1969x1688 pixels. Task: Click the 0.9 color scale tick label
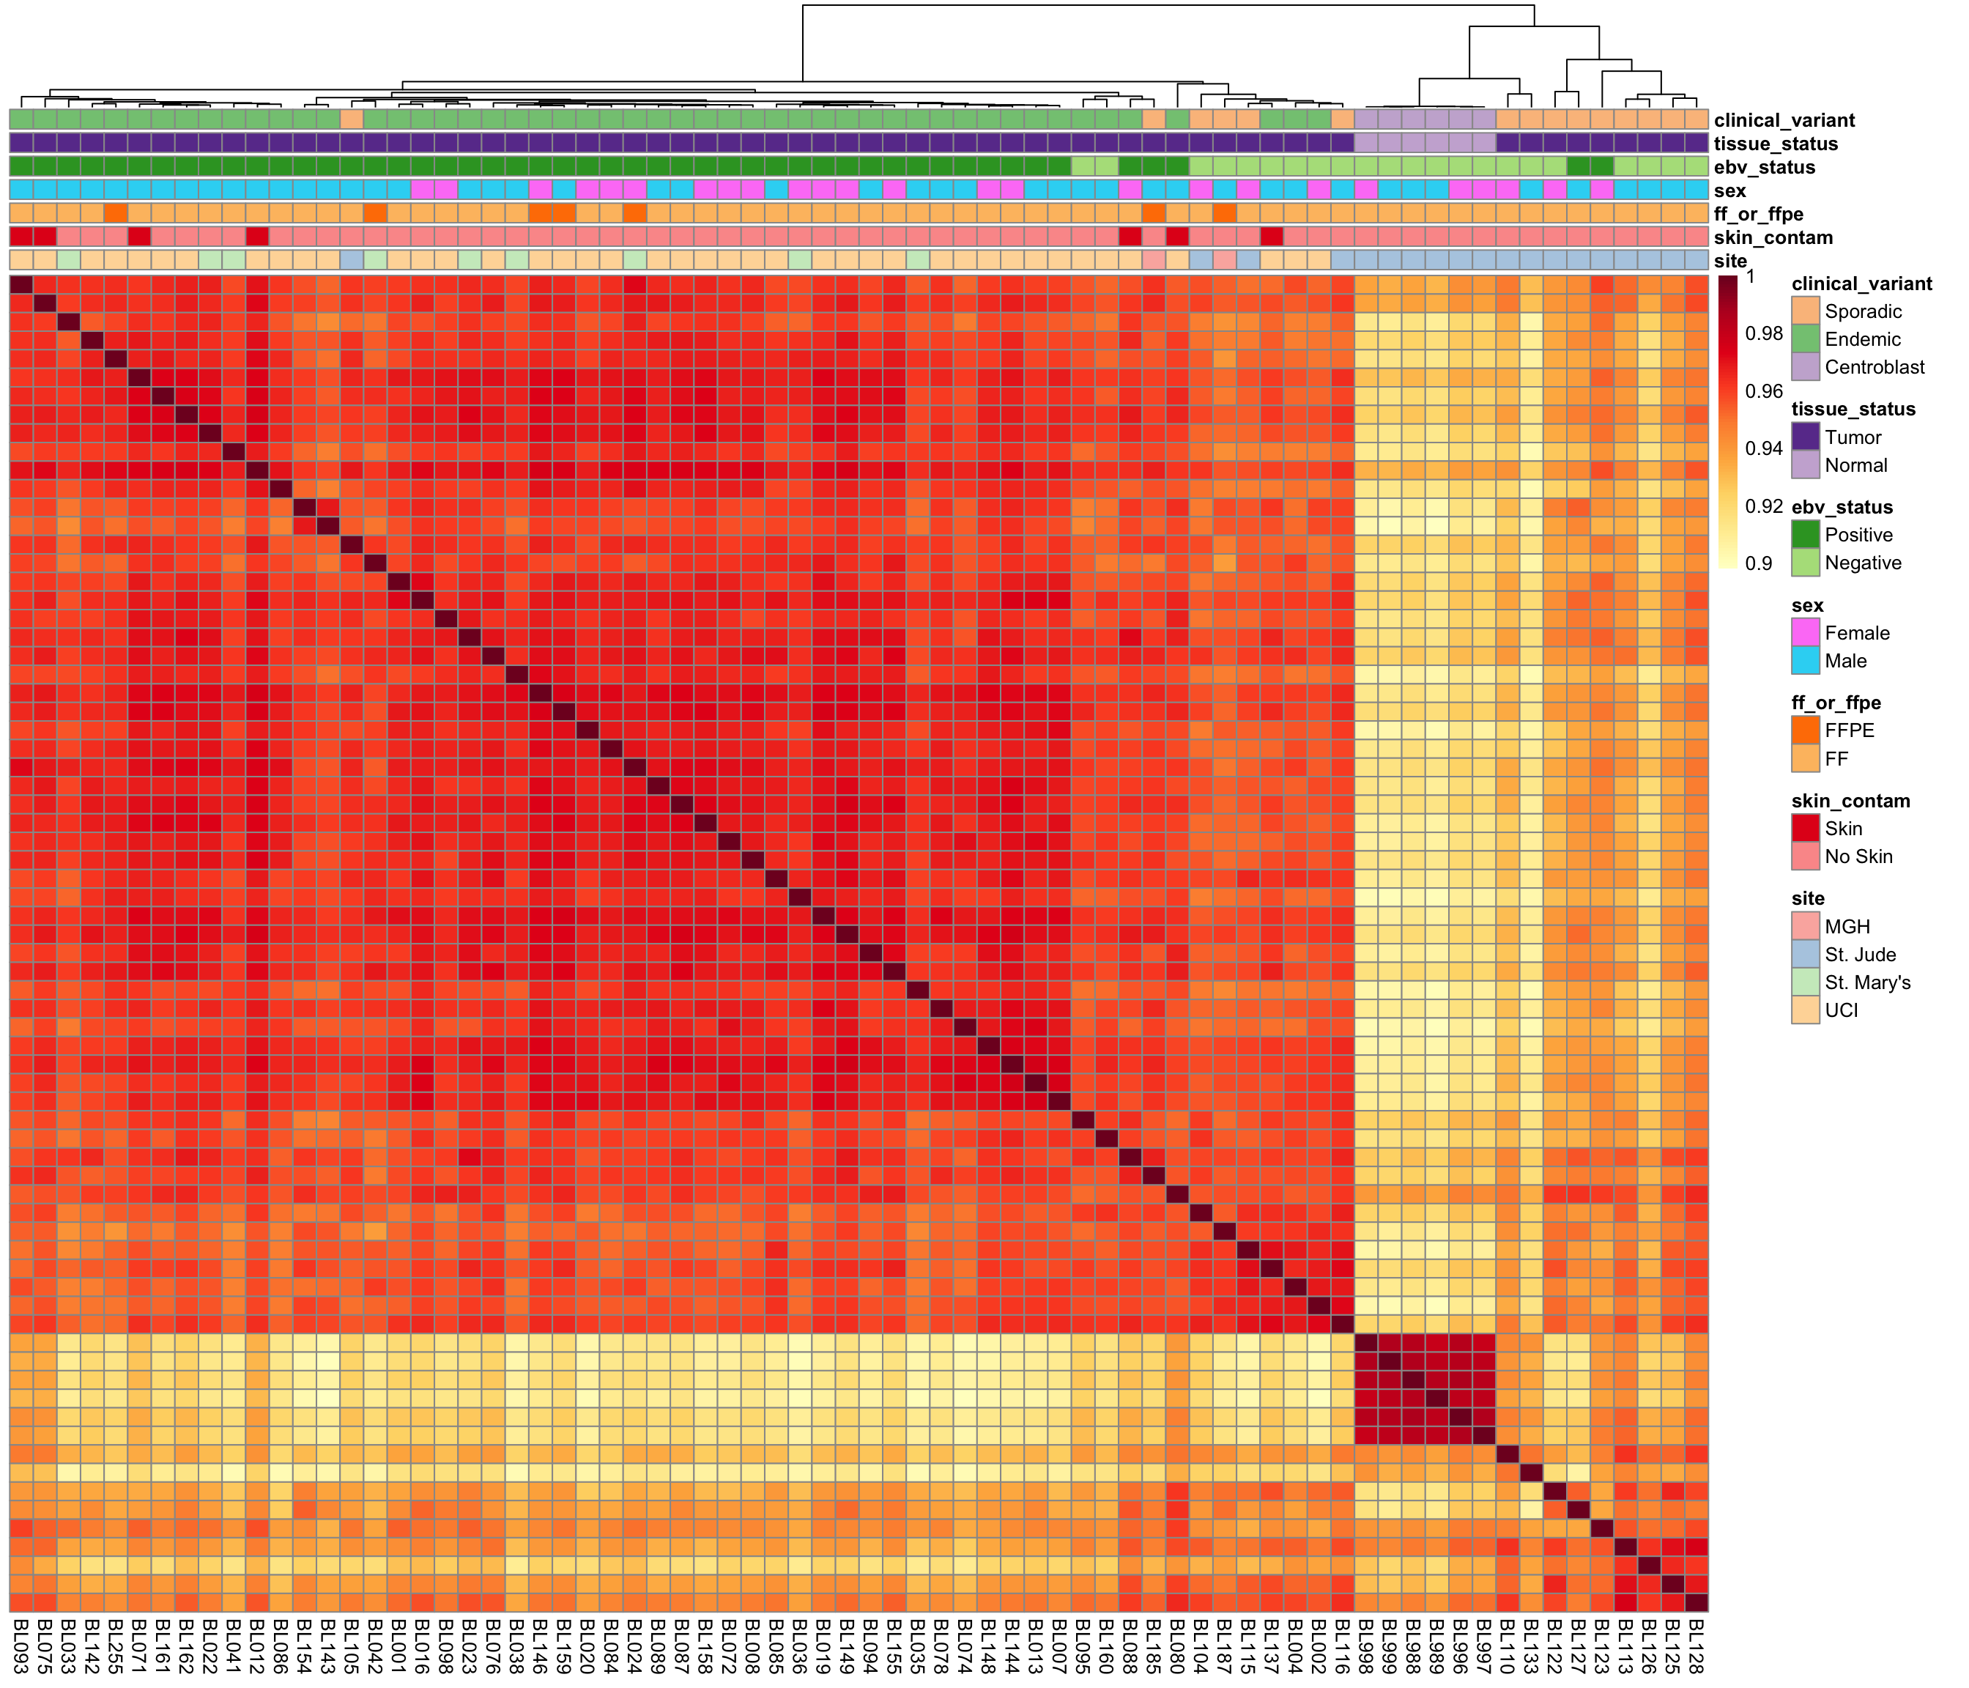pos(1759,563)
